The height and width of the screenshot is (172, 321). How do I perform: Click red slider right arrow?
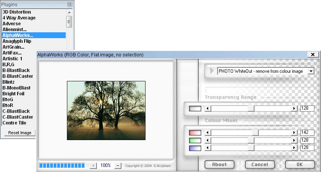tap(295, 133)
